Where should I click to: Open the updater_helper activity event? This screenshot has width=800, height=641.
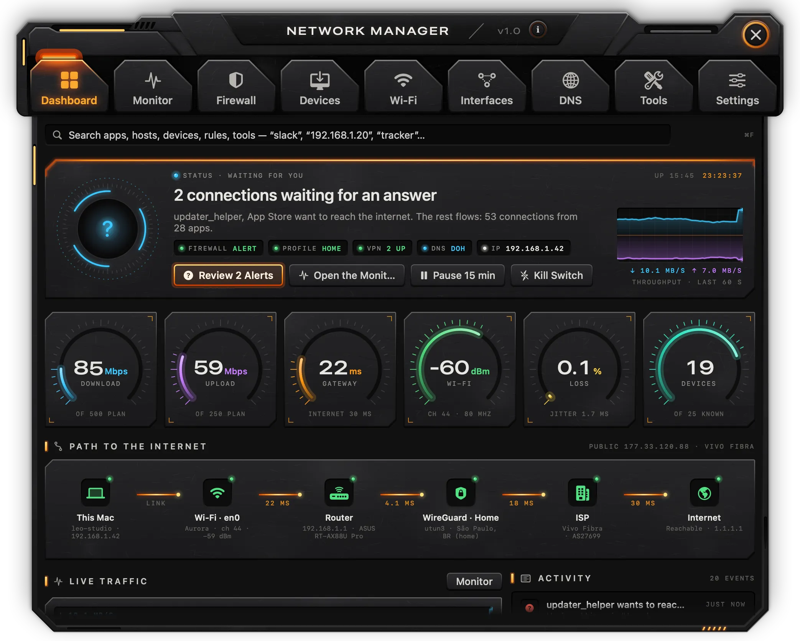coord(633,605)
